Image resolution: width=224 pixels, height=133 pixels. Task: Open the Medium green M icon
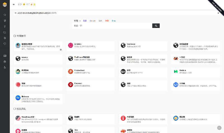pyautogui.click(x=176, y=72)
